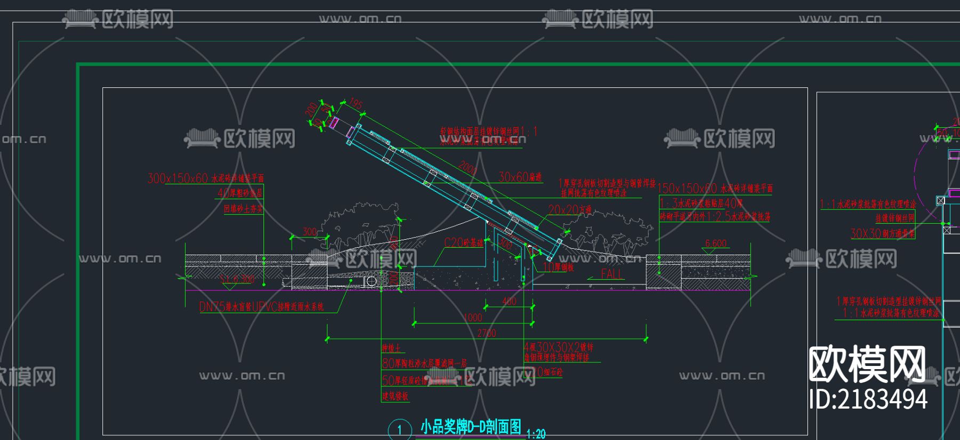
Task: Select the 4根30X30X2镀锌 annotation
Action: (558, 347)
